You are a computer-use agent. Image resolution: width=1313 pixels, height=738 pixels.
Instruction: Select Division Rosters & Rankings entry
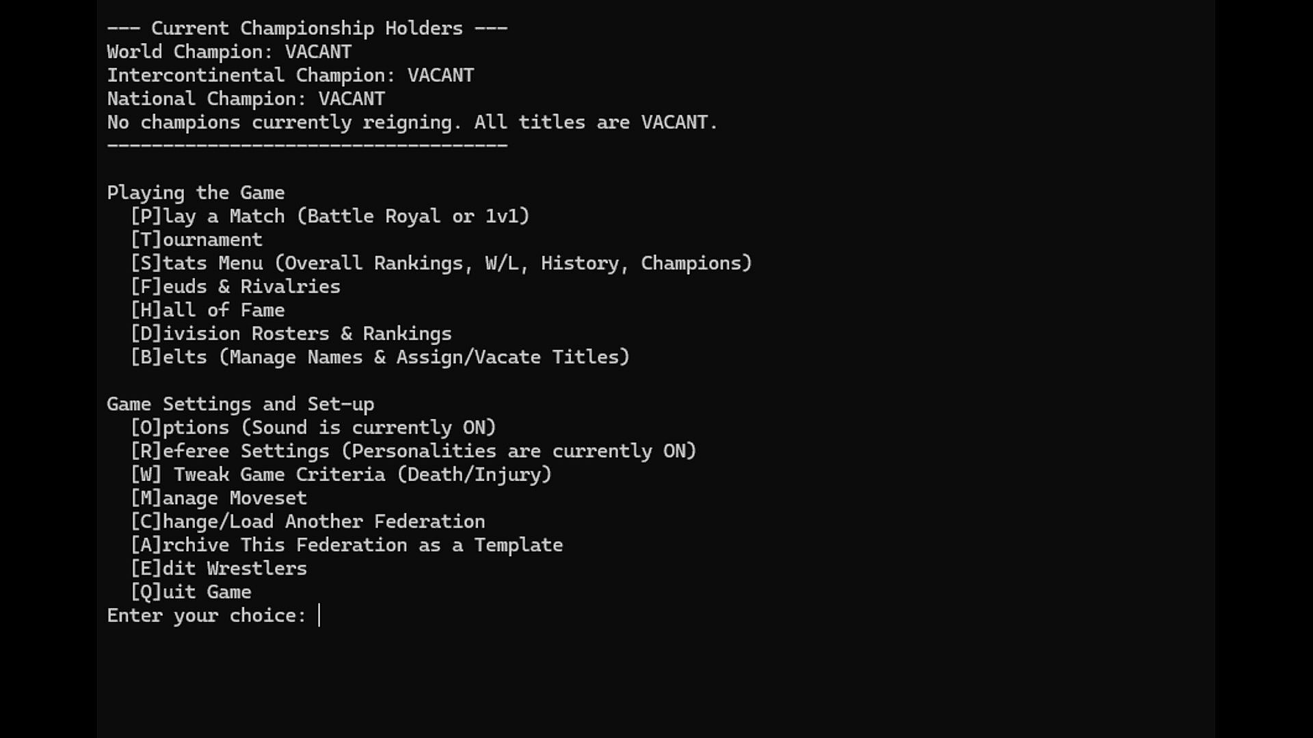click(291, 333)
